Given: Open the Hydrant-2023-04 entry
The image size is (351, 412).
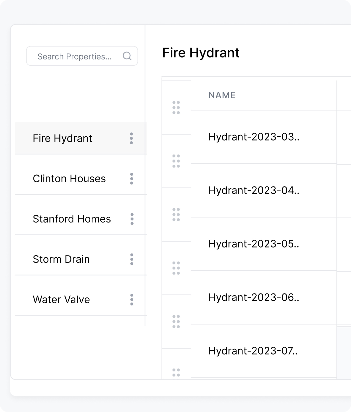Looking at the screenshot, I should pyautogui.click(x=254, y=190).
